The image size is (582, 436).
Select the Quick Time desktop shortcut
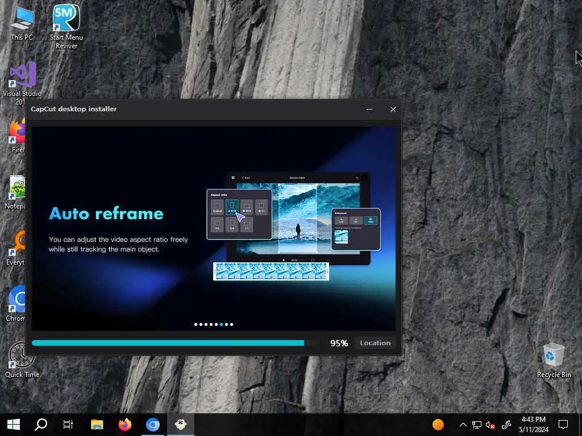pos(22,359)
